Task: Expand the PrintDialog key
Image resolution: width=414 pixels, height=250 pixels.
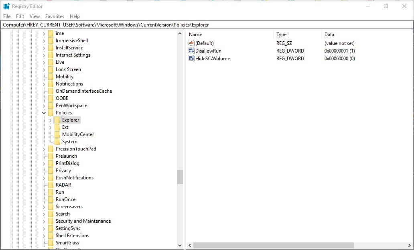Action: coord(44,163)
